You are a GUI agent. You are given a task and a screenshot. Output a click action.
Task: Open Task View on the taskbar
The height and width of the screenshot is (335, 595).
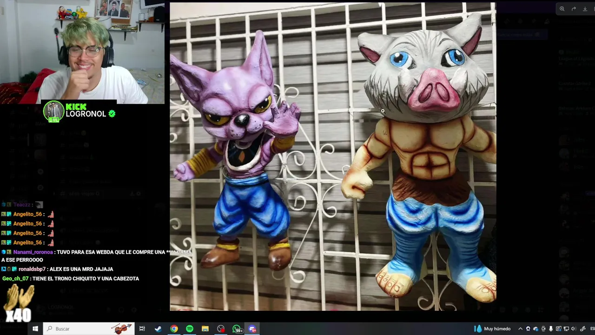142,328
